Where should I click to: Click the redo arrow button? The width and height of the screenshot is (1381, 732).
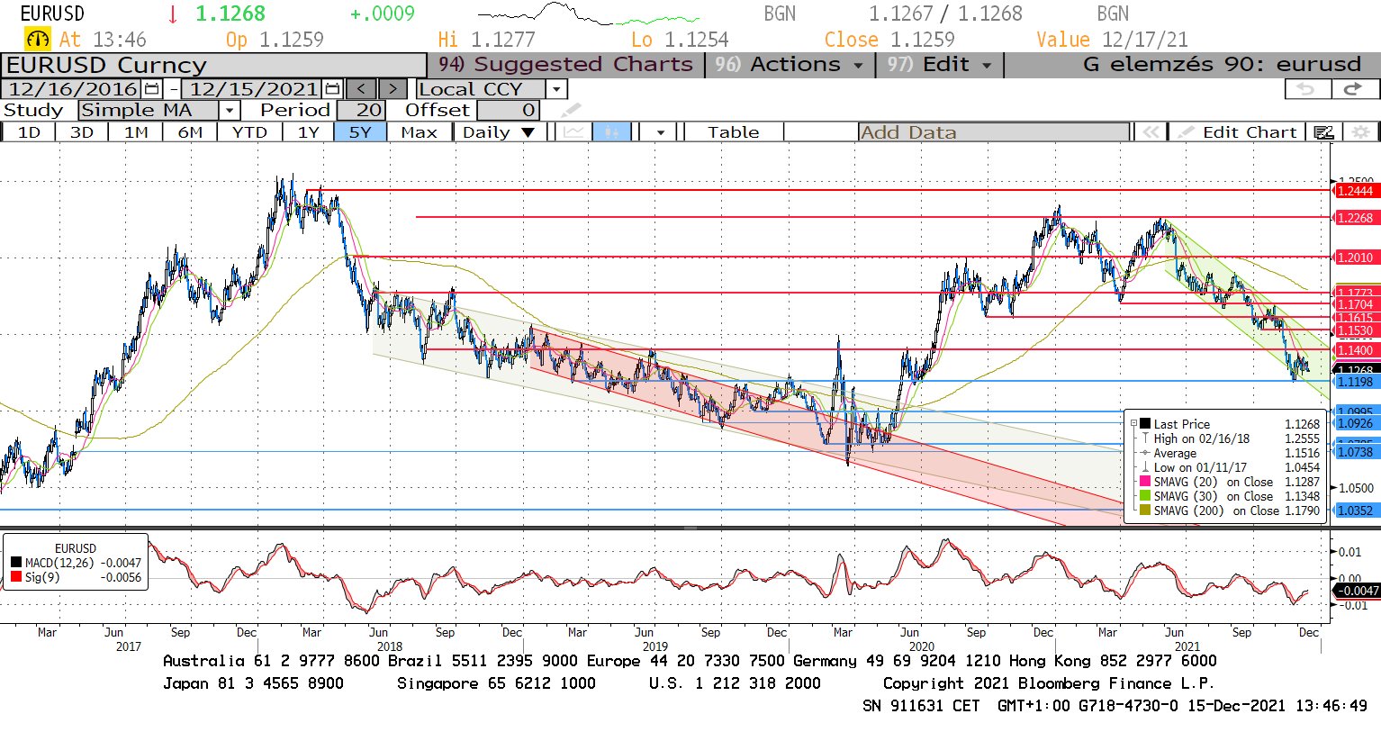[x=1353, y=89]
